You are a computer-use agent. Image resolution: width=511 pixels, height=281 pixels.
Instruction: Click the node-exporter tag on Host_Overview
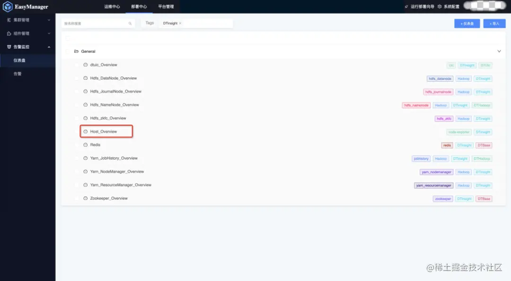coord(459,132)
